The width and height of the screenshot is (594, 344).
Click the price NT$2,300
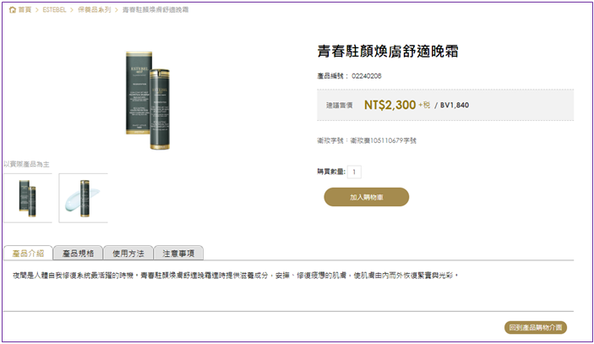click(x=390, y=105)
